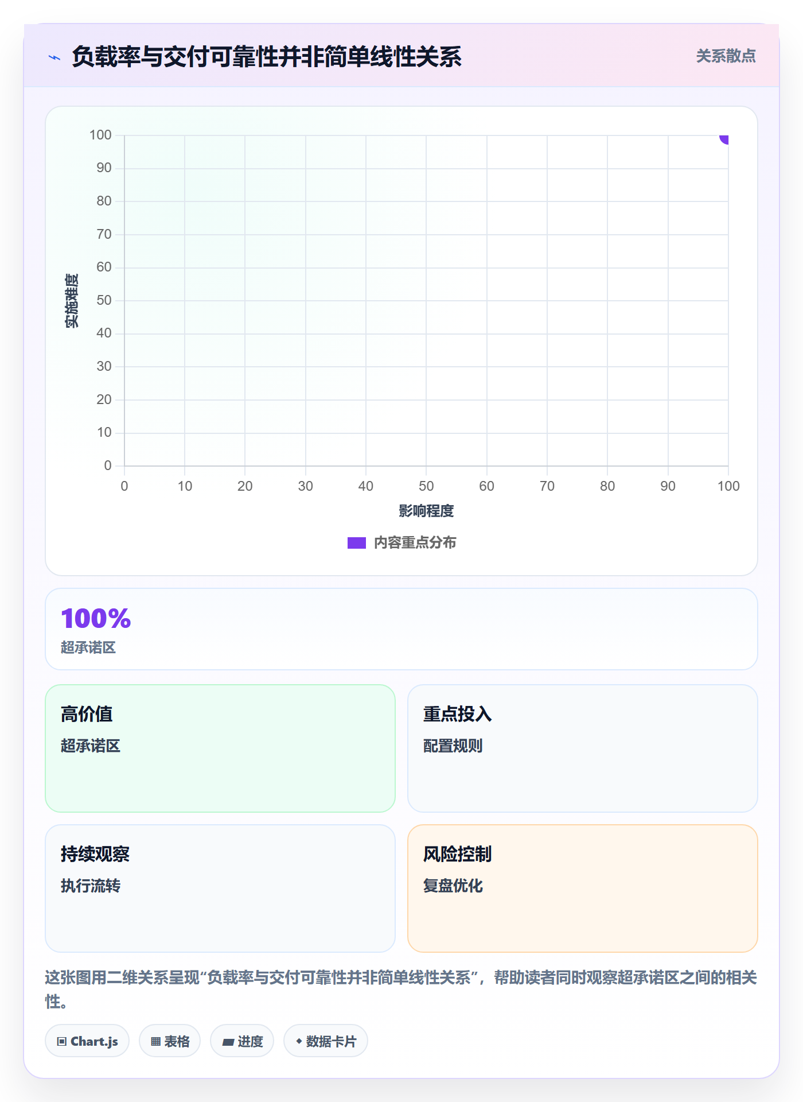Click the Chart.js chip's square icon
The height and width of the screenshot is (1102, 803).
pyautogui.click(x=62, y=1041)
